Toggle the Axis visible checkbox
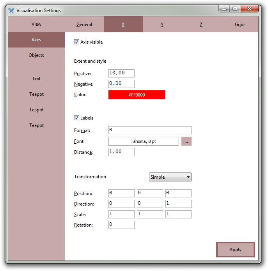This screenshot has height=271, width=268. coord(77,42)
